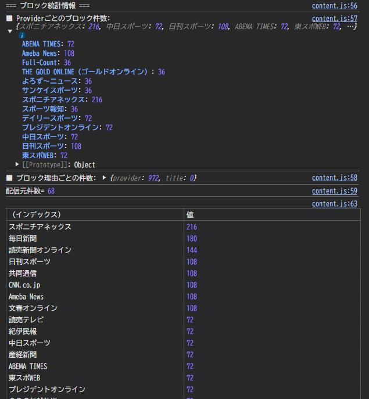Click the CNN.co.jp table cell
This screenshot has width=369, height=399.
tap(95, 285)
